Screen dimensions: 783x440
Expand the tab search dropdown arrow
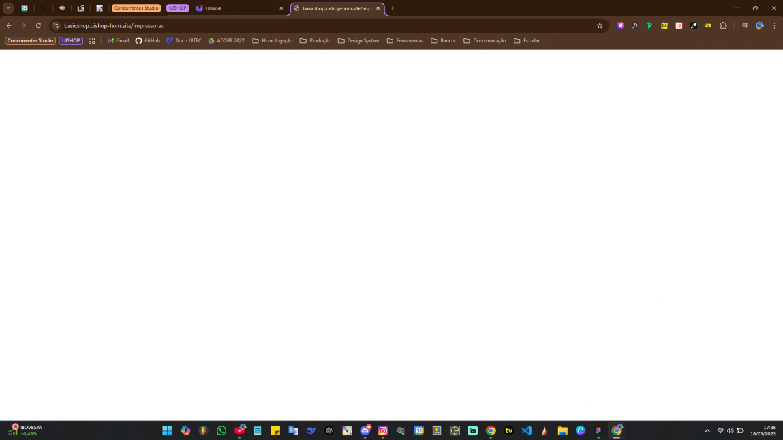[8, 8]
